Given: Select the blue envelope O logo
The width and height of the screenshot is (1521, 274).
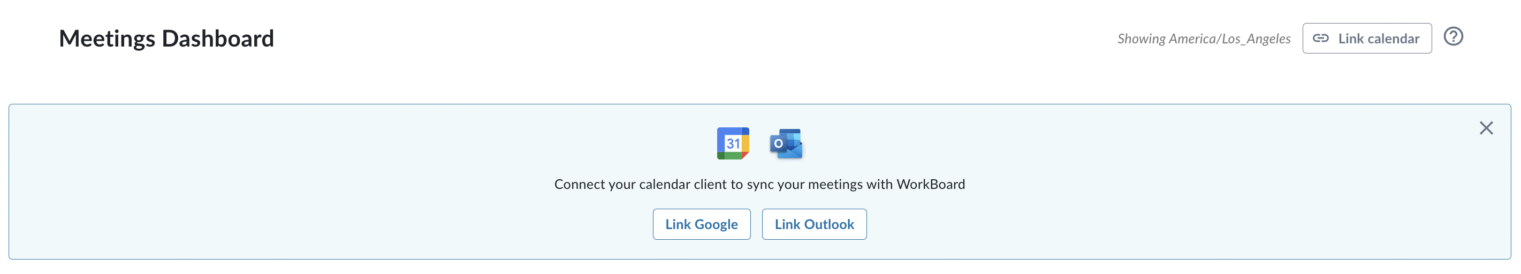Looking at the screenshot, I should [786, 143].
